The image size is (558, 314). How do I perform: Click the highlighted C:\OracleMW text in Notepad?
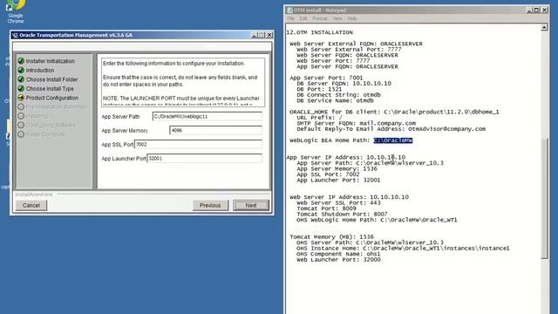pyautogui.click(x=393, y=140)
